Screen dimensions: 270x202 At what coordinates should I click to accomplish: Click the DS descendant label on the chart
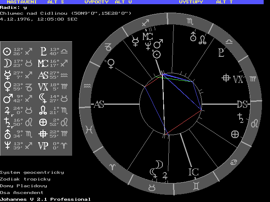coord(242,104)
